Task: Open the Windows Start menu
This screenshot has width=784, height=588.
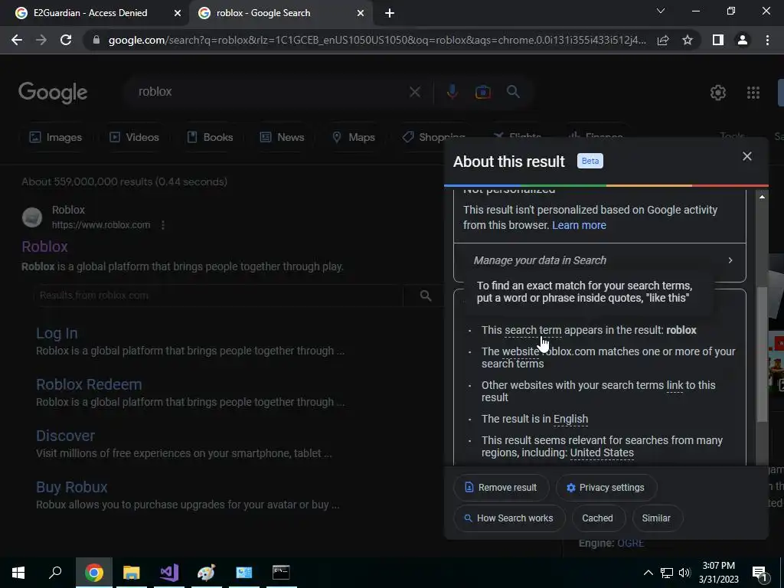Action: pos(18,573)
